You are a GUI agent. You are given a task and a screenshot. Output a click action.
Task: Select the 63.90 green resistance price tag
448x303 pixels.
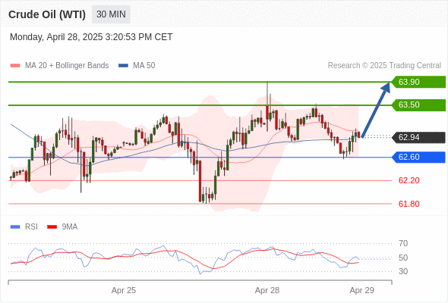tap(418, 82)
